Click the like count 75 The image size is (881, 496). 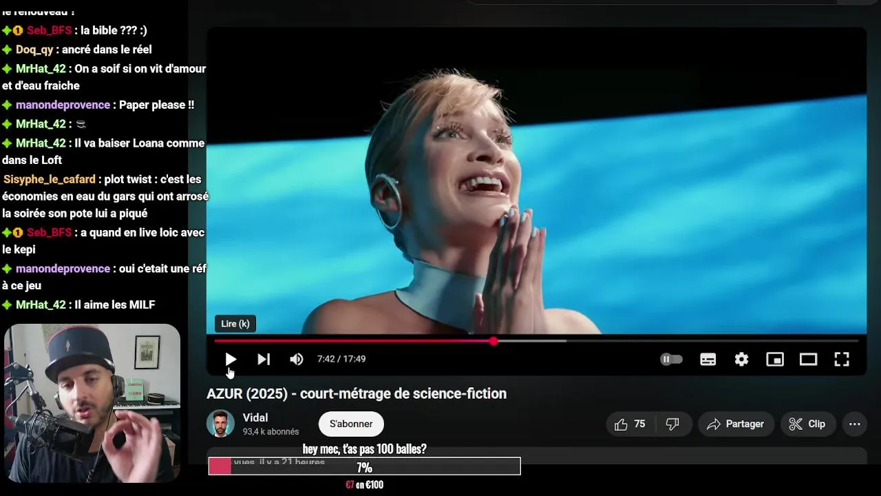pyautogui.click(x=640, y=424)
